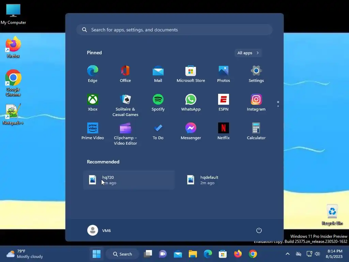Select Google Chrome desktop shortcut
This screenshot has height=262, width=349.
[x=13, y=83]
